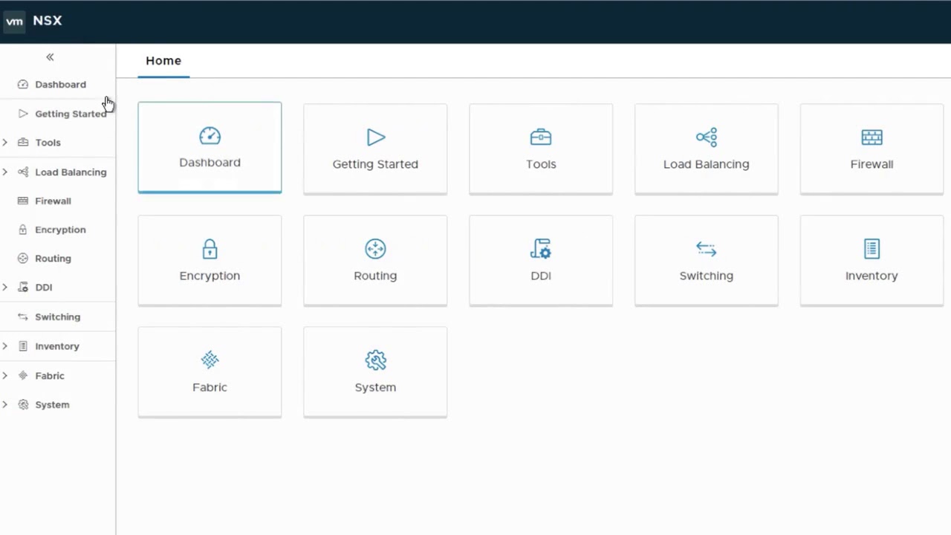The image size is (951, 535).
Task: Expand the System sidebar chevron
Action: 5,405
